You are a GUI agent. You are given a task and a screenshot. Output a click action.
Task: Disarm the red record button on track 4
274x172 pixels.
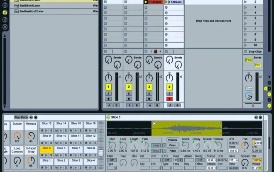[x=169, y=99]
